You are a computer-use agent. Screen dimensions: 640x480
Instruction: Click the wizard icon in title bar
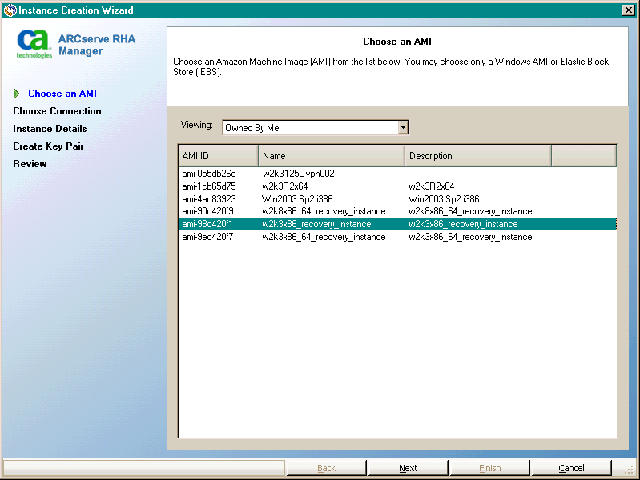click(x=9, y=10)
